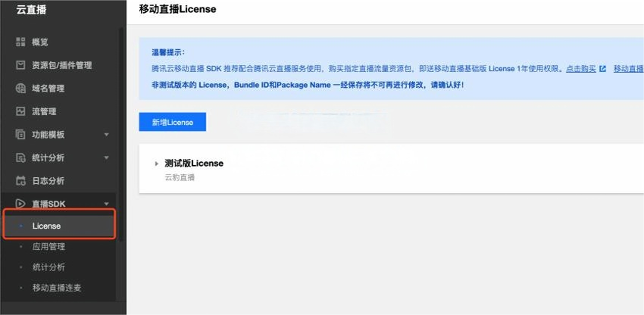The height and width of the screenshot is (315, 644).
Task: Click 测试版License title text
Action: (194, 163)
